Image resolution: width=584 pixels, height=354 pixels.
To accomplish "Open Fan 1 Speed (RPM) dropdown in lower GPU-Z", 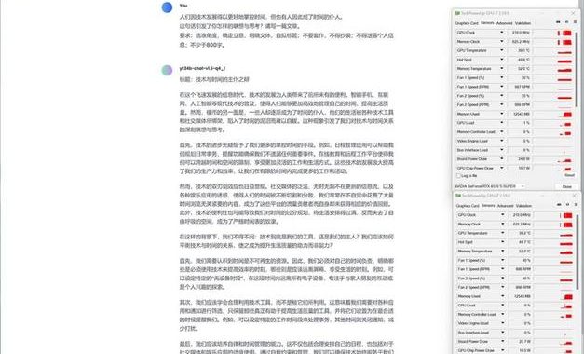I will tap(502, 269).
